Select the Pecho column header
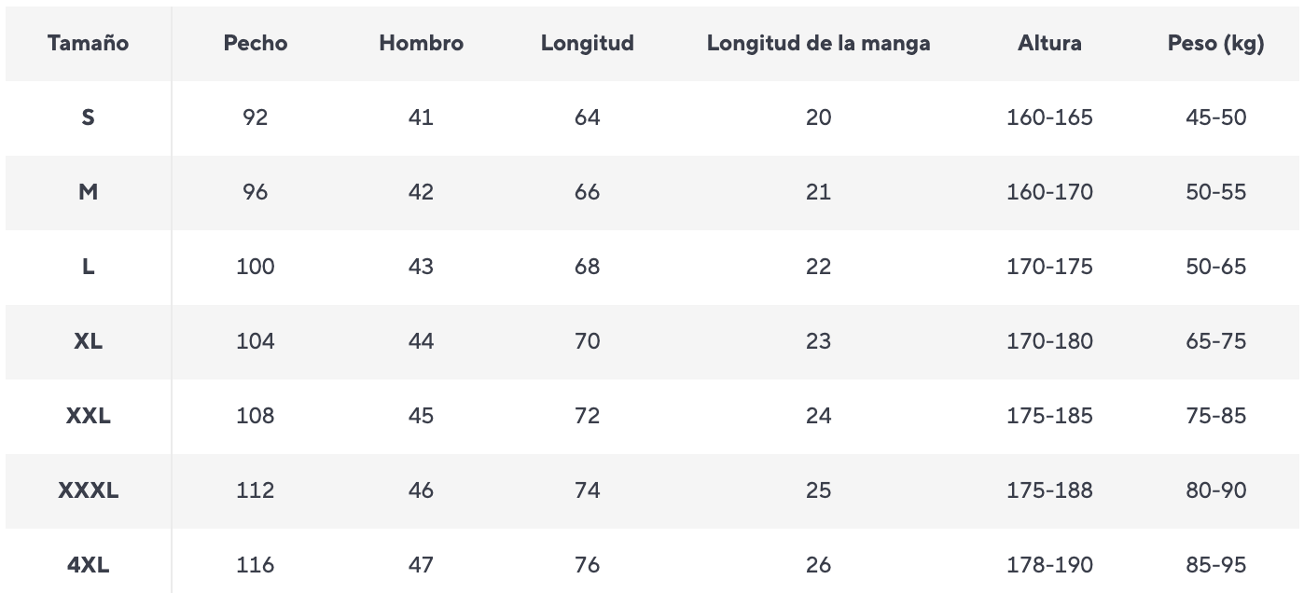Image resolution: width=1304 pixels, height=593 pixels. 255,43
